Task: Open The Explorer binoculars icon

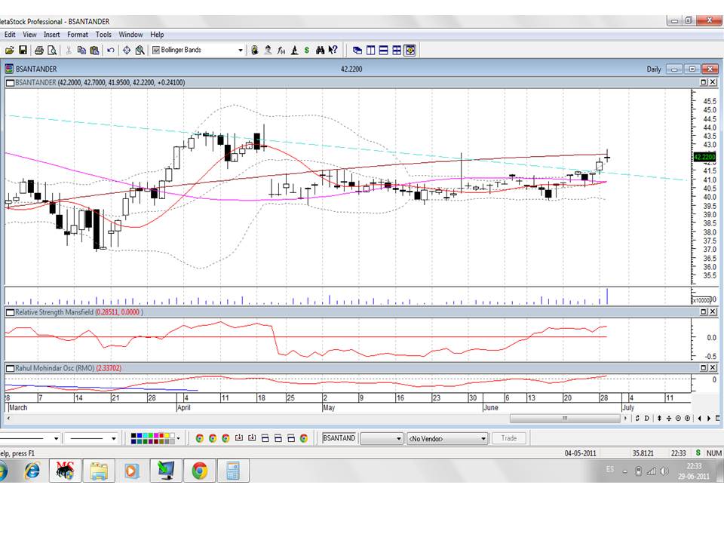Action: (x=320, y=51)
